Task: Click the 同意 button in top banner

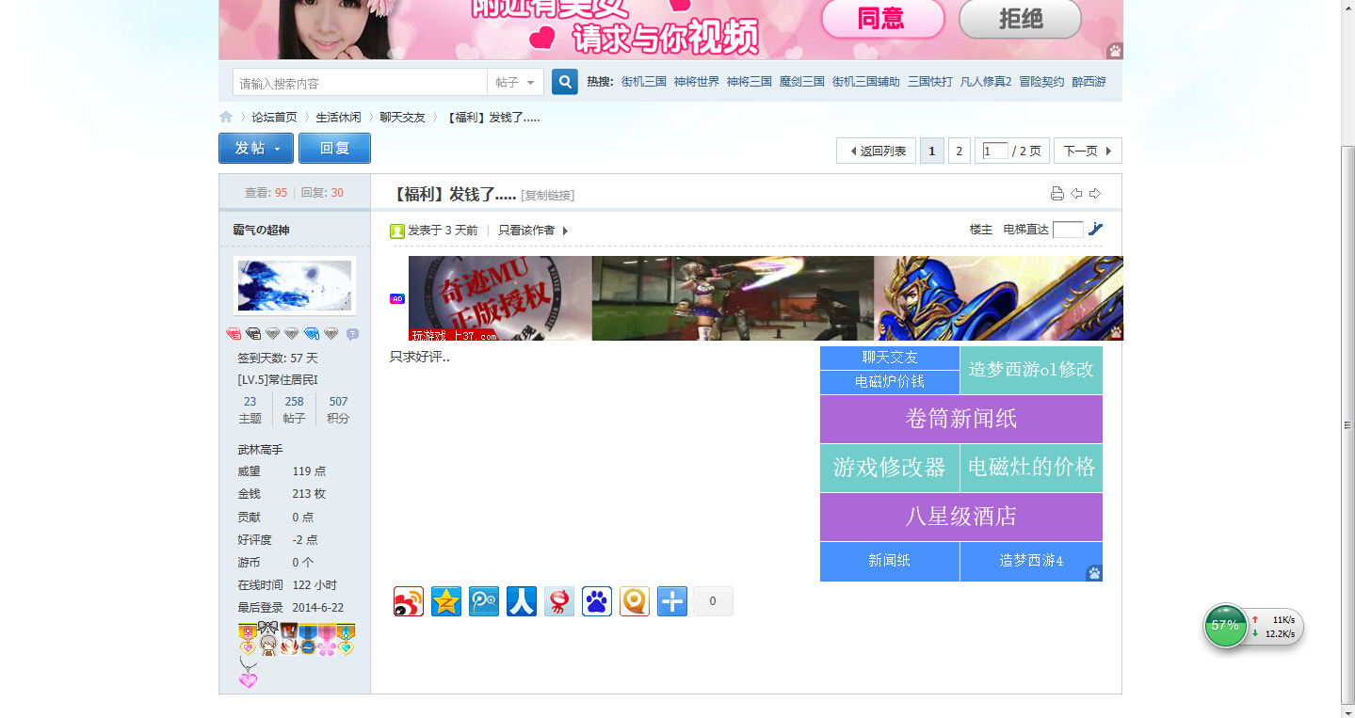Action: [882, 19]
